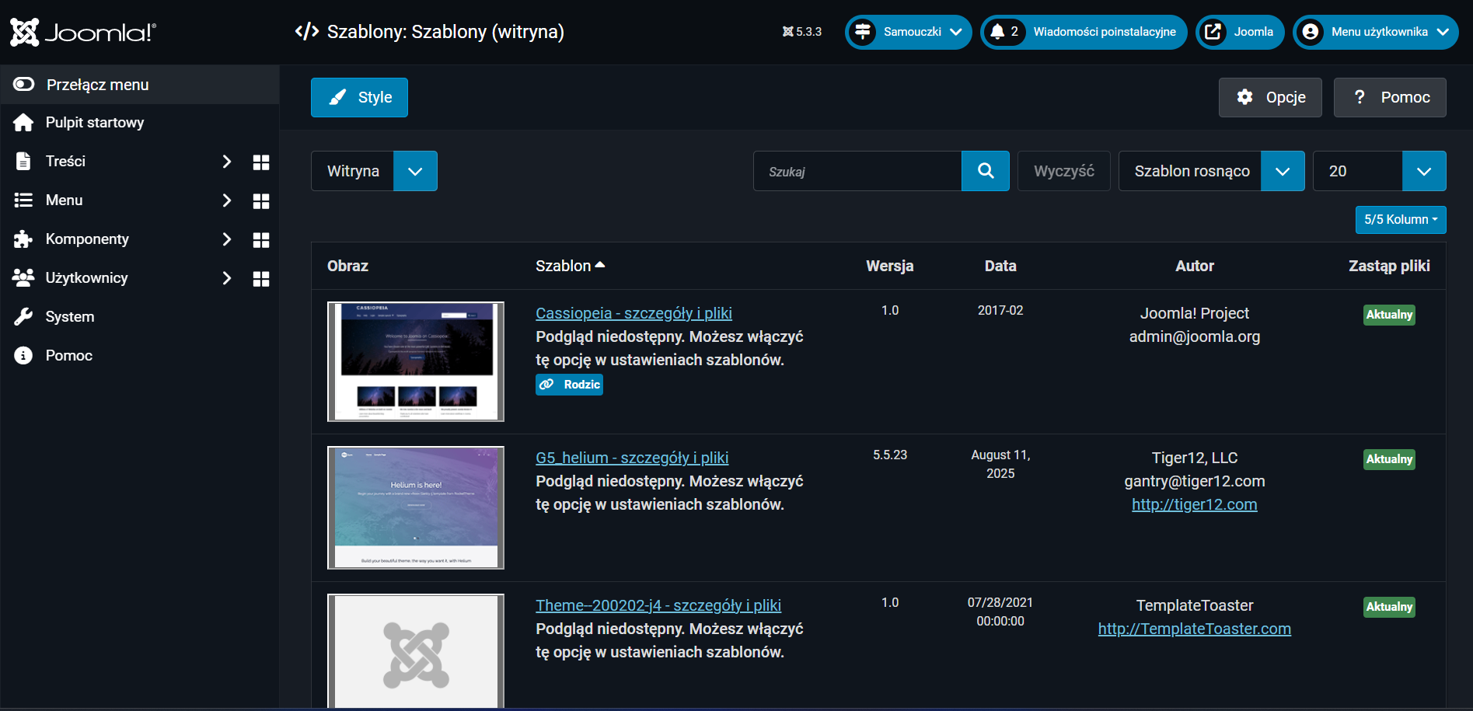The height and width of the screenshot is (711, 1473).
Task: Open Treści dashboard grid icon
Action: pos(261,162)
